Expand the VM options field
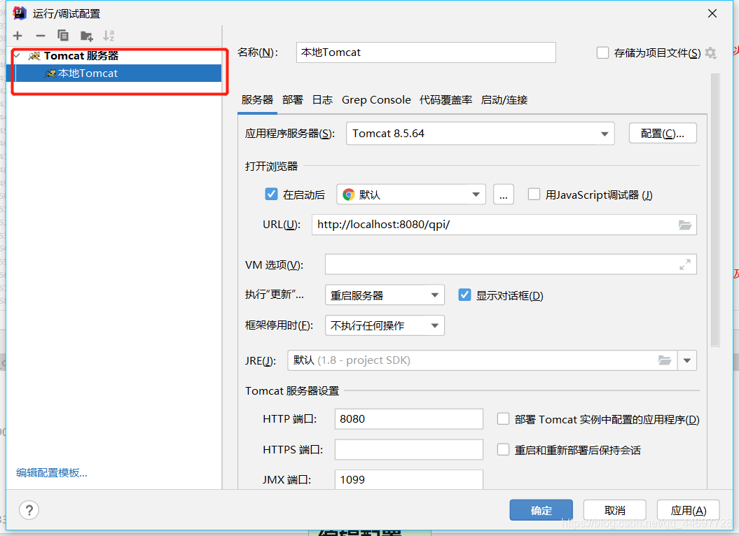Image resolution: width=739 pixels, height=536 pixels. click(x=685, y=265)
